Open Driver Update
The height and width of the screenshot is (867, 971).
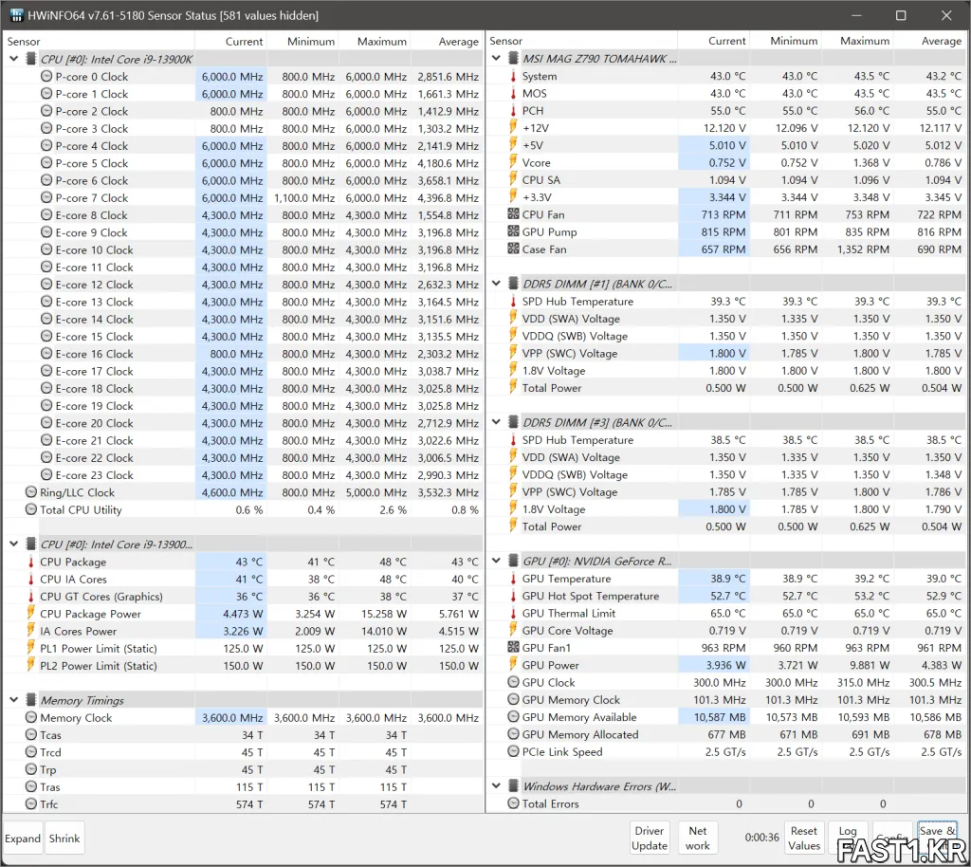coord(650,839)
